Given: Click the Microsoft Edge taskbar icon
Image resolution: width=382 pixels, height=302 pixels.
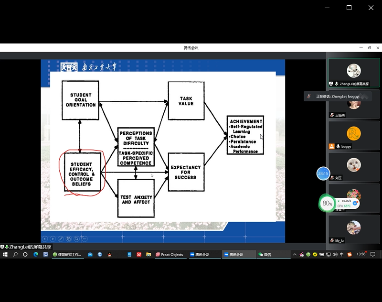Looking at the screenshot, I should click(36, 255).
